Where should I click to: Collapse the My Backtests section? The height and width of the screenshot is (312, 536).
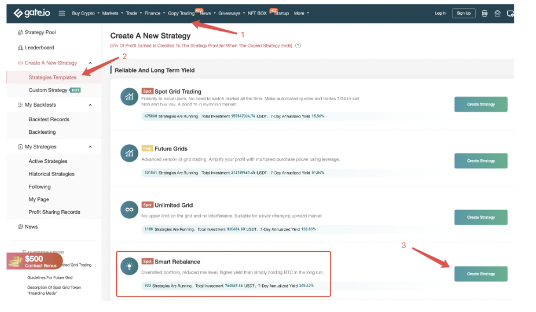pyautogui.click(x=90, y=105)
